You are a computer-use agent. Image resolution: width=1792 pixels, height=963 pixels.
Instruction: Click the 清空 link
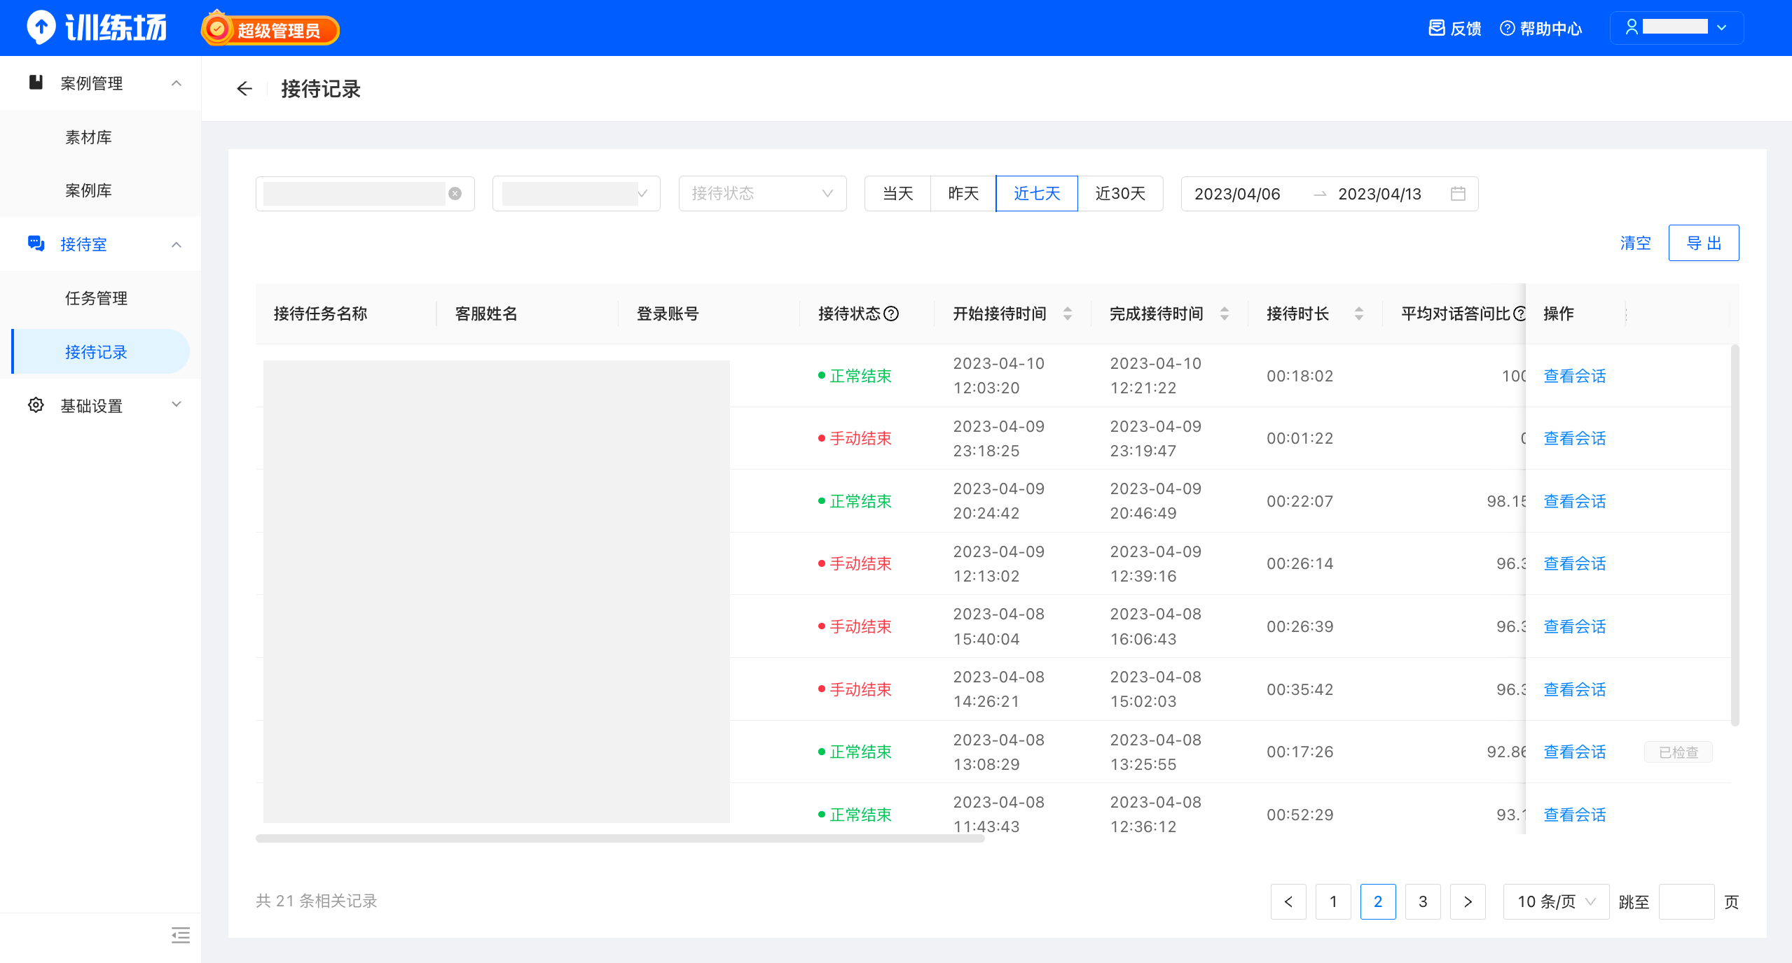coord(1635,243)
